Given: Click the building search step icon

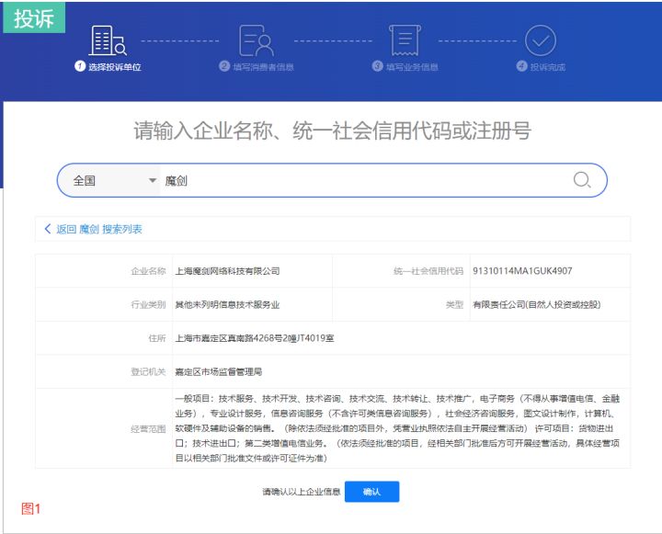Looking at the screenshot, I should point(108,40).
